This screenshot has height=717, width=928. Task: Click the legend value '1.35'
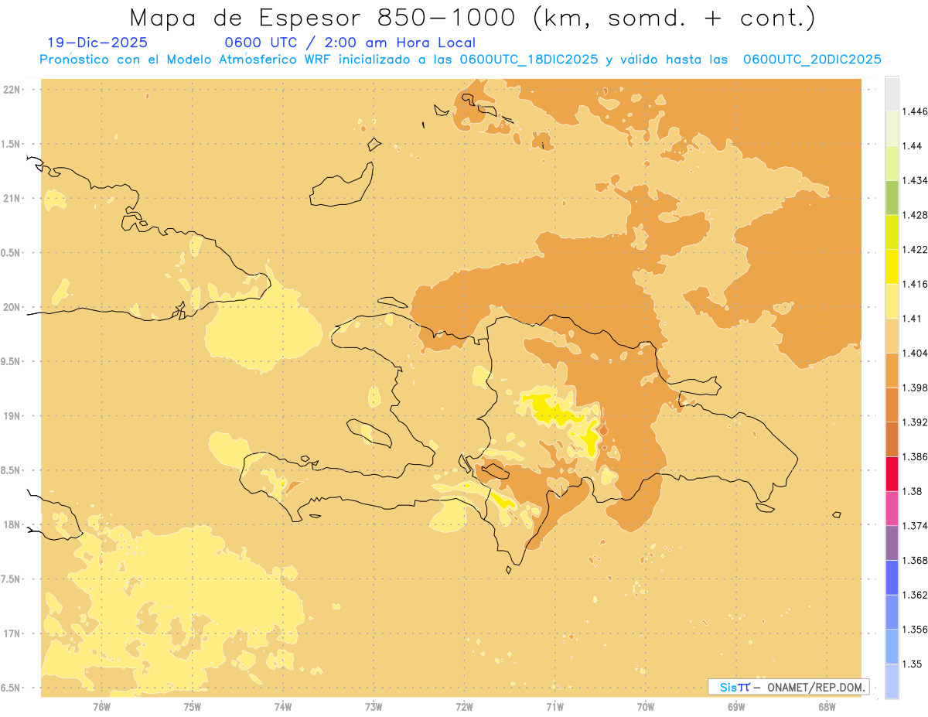912,664
